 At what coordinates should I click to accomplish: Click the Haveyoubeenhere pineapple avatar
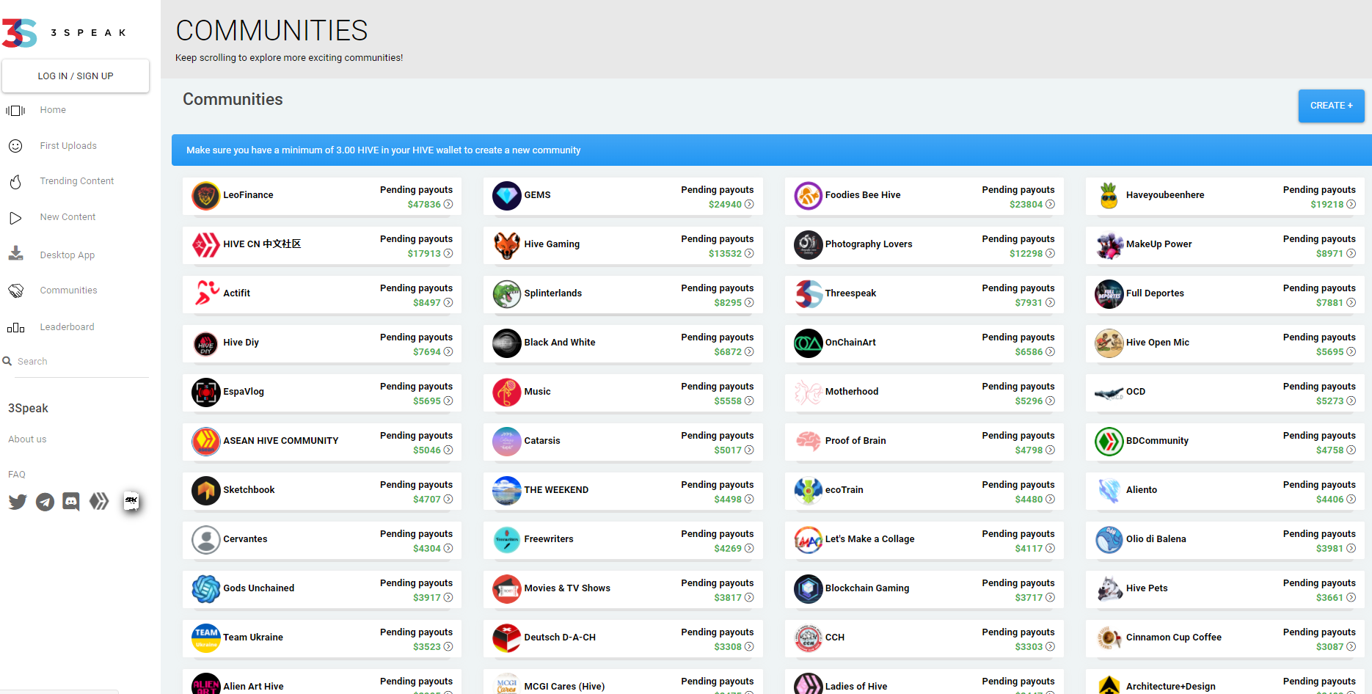(x=1109, y=196)
